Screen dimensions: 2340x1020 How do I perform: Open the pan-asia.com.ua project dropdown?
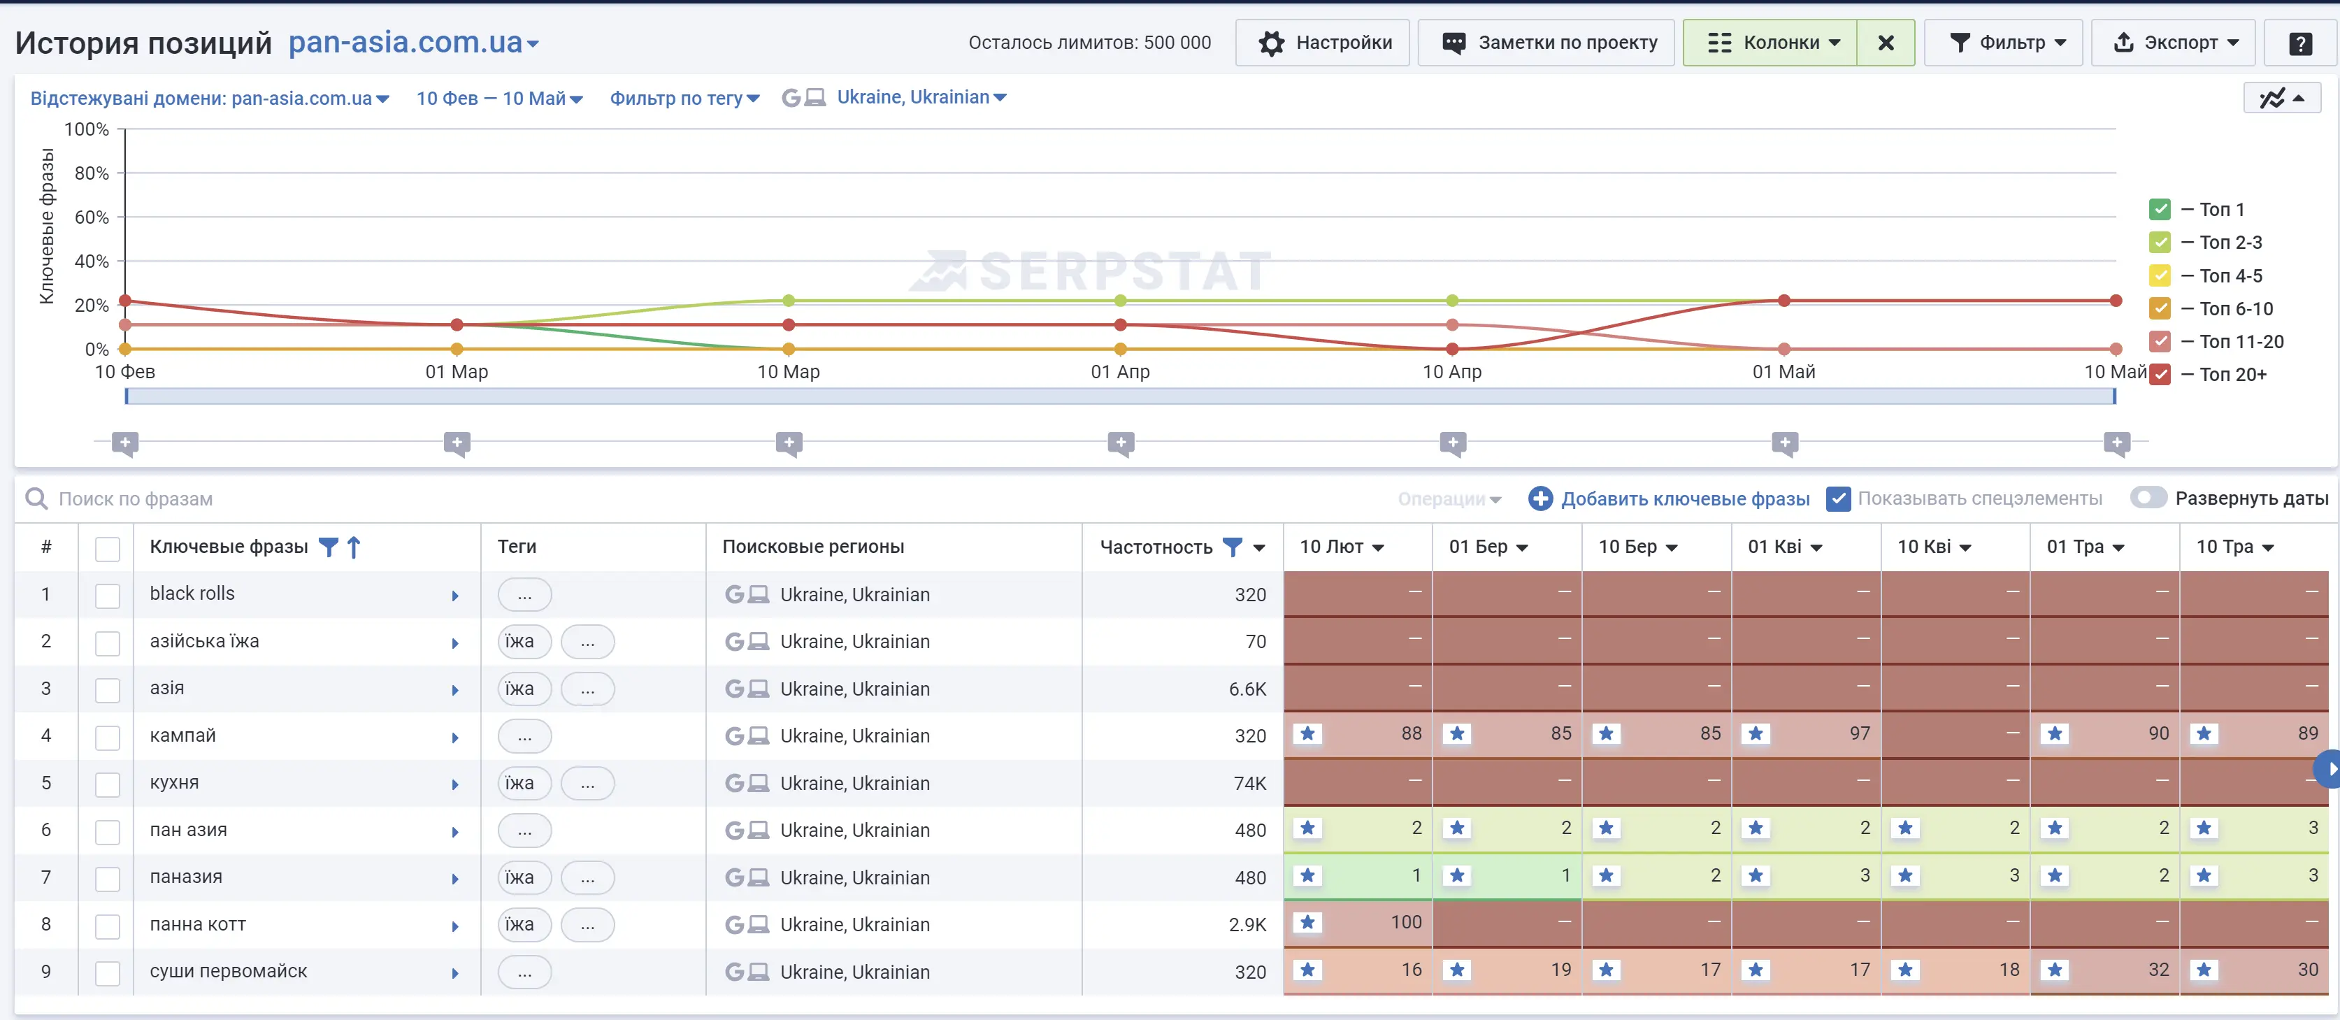pos(414,43)
